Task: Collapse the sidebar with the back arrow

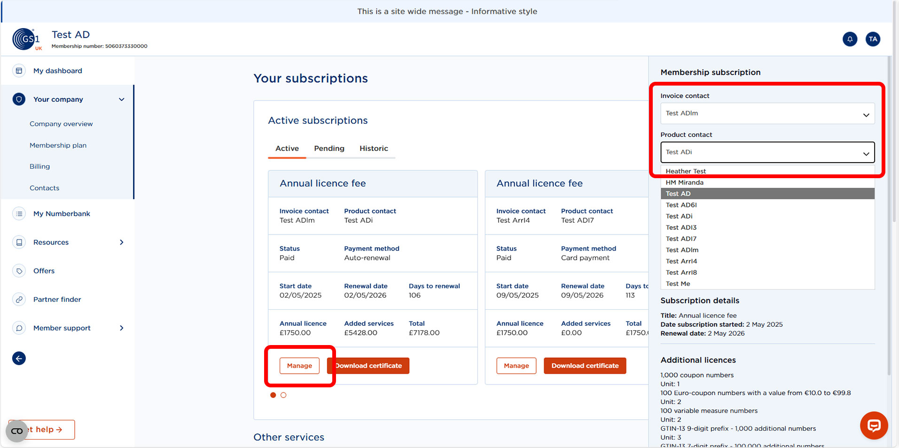Action: (18, 358)
